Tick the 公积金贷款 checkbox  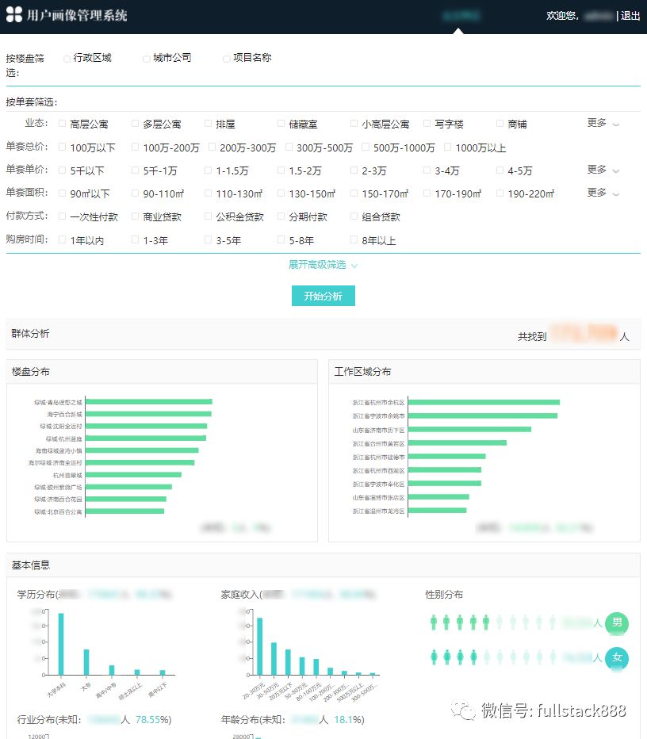pos(208,216)
